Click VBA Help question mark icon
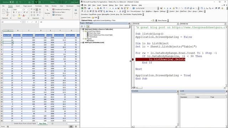The image size is (228, 128). [x=134, y=8]
